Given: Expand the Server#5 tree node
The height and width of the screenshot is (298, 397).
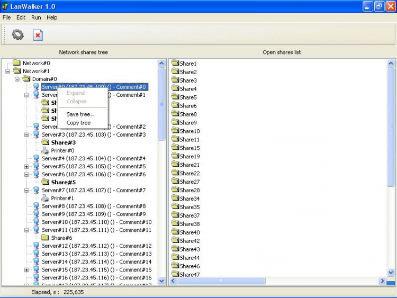Looking at the screenshot, I should (x=26, y=167).
